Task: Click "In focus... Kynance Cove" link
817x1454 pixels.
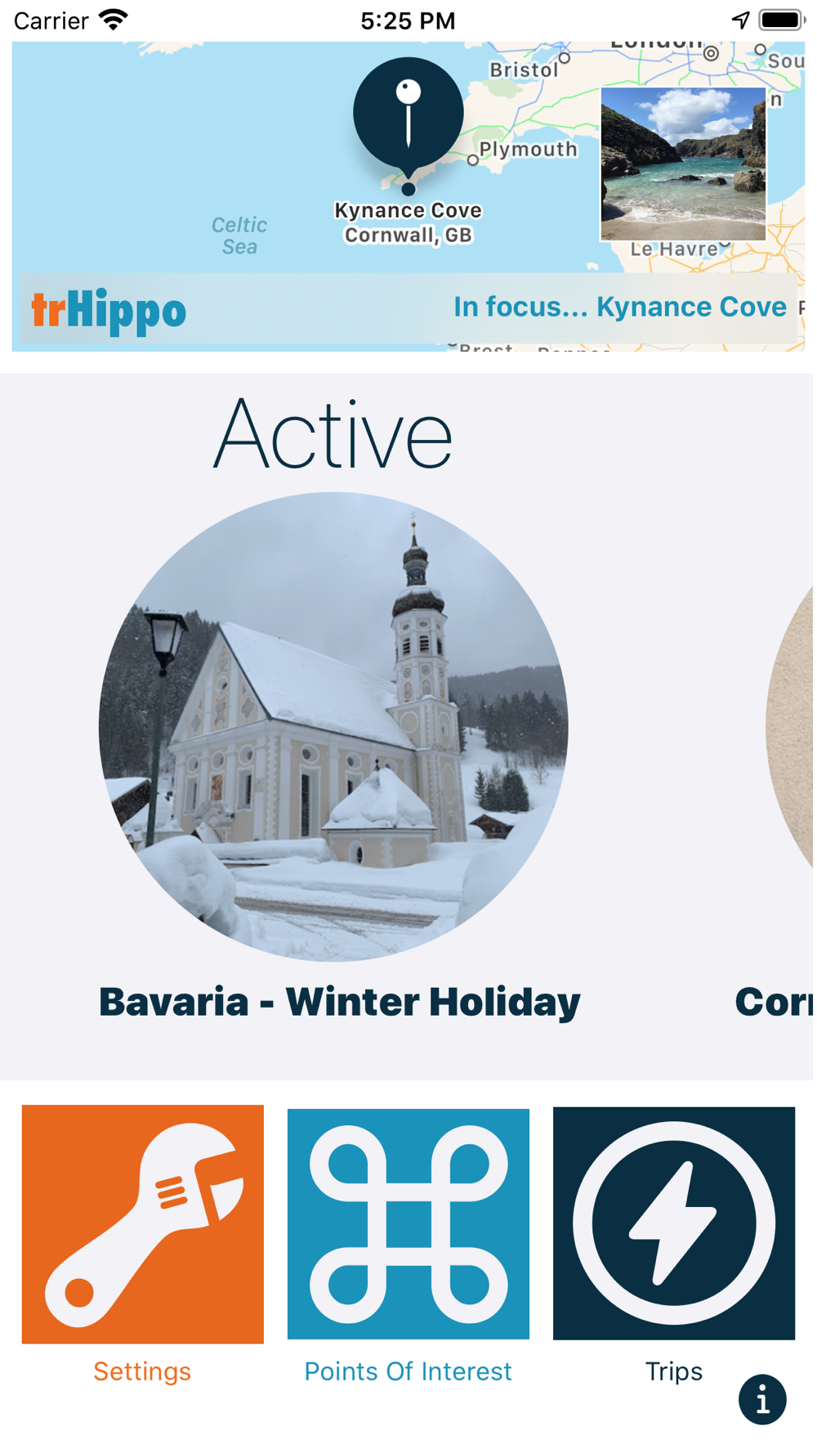Action: coord(620,307)
